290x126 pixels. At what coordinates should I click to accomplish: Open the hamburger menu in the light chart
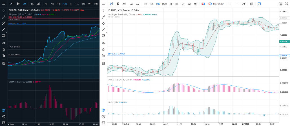(x=103, y=4)
